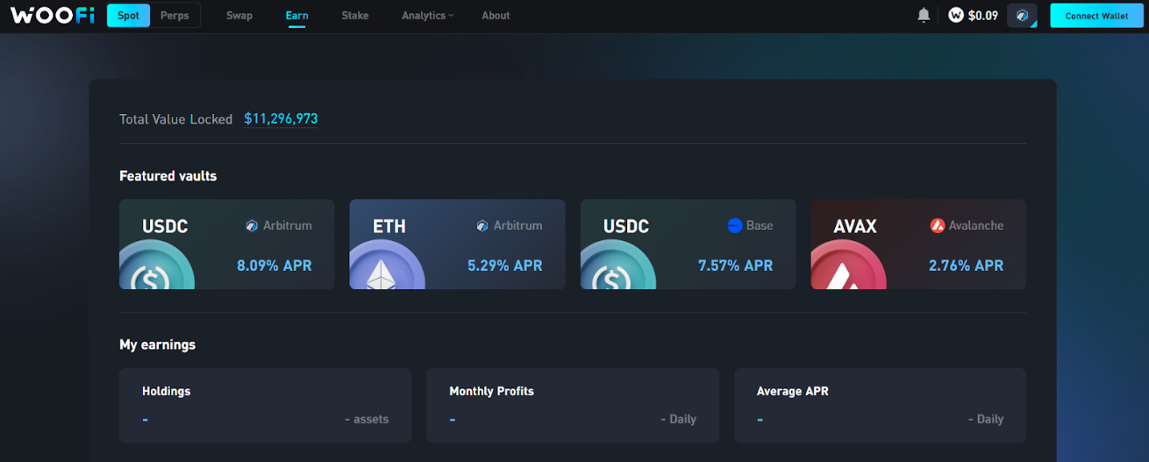Open the Swap tab
1149x462 pixels.
239,16
